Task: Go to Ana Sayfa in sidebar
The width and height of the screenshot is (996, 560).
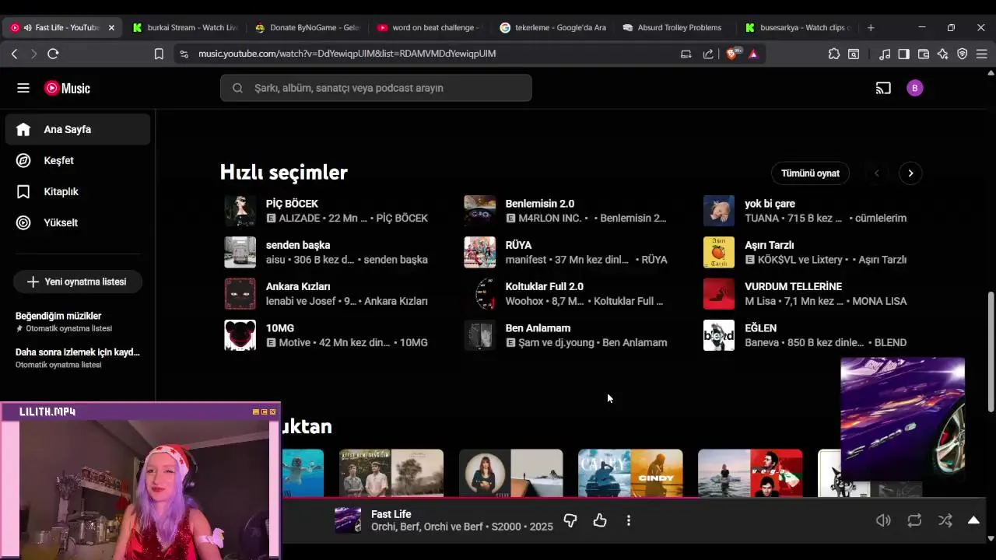Action: click(78, 129)
